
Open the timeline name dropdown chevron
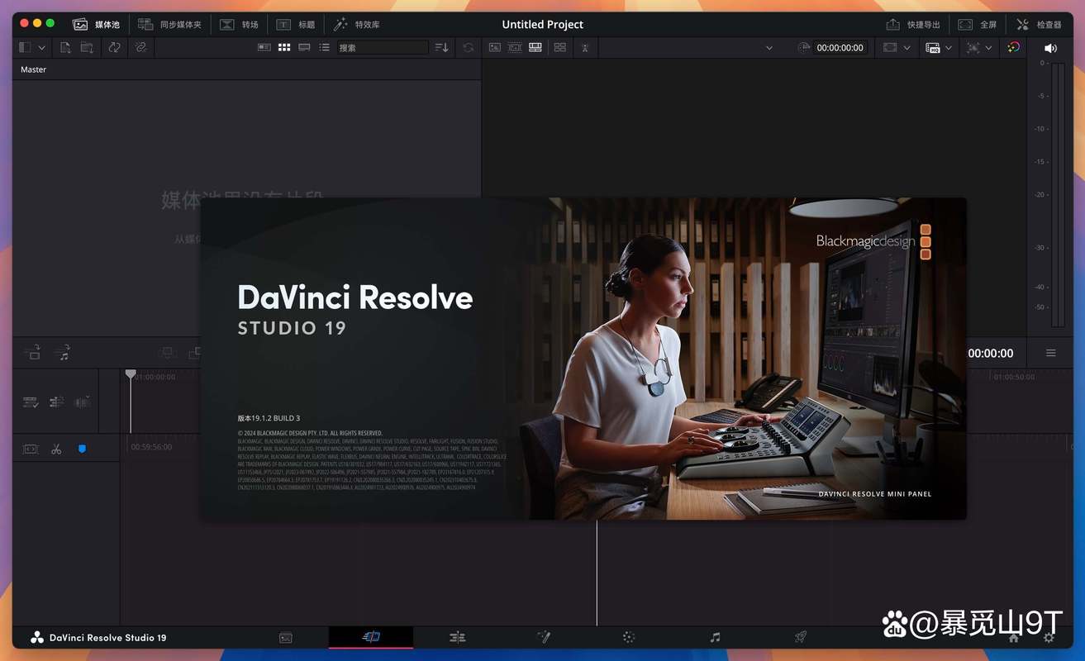coord(769,48)
